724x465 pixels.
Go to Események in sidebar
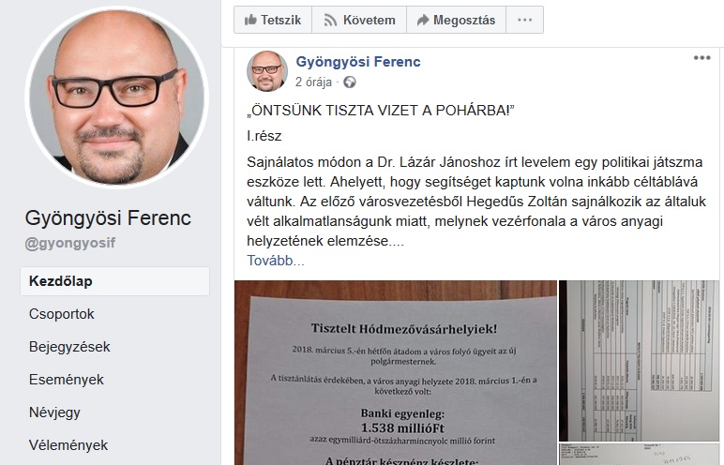(x=66, y=380)
